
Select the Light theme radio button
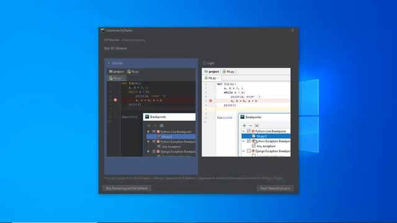[204, 63]
